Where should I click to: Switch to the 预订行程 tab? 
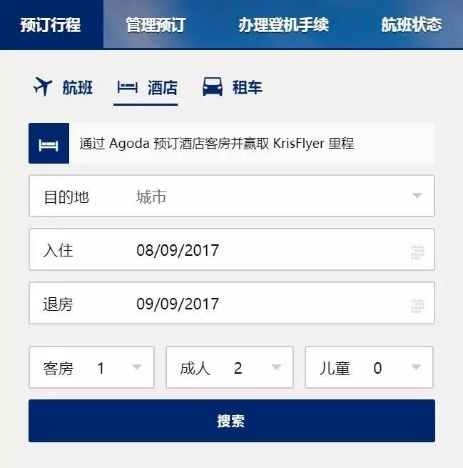51,24
